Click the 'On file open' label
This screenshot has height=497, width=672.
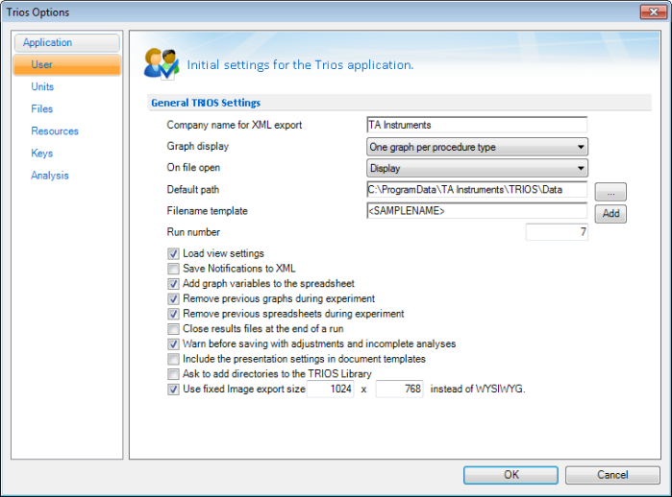(x=193, y=168)
